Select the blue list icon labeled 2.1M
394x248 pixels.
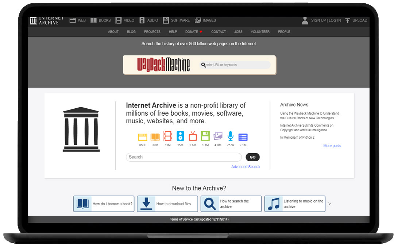pos(243,137)
